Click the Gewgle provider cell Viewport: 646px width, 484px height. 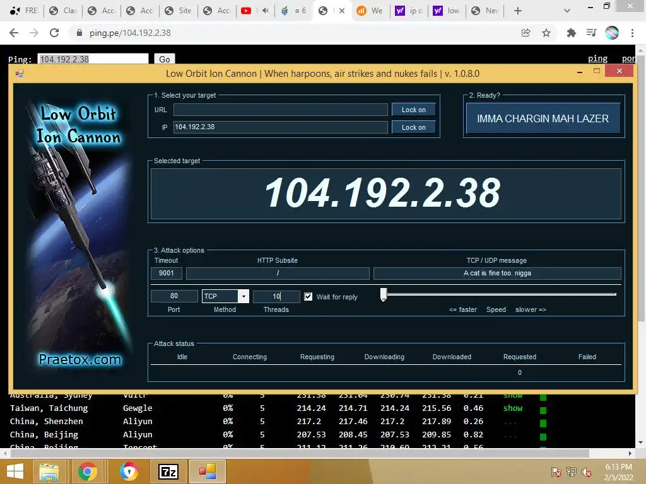click(x=138, y=408)
